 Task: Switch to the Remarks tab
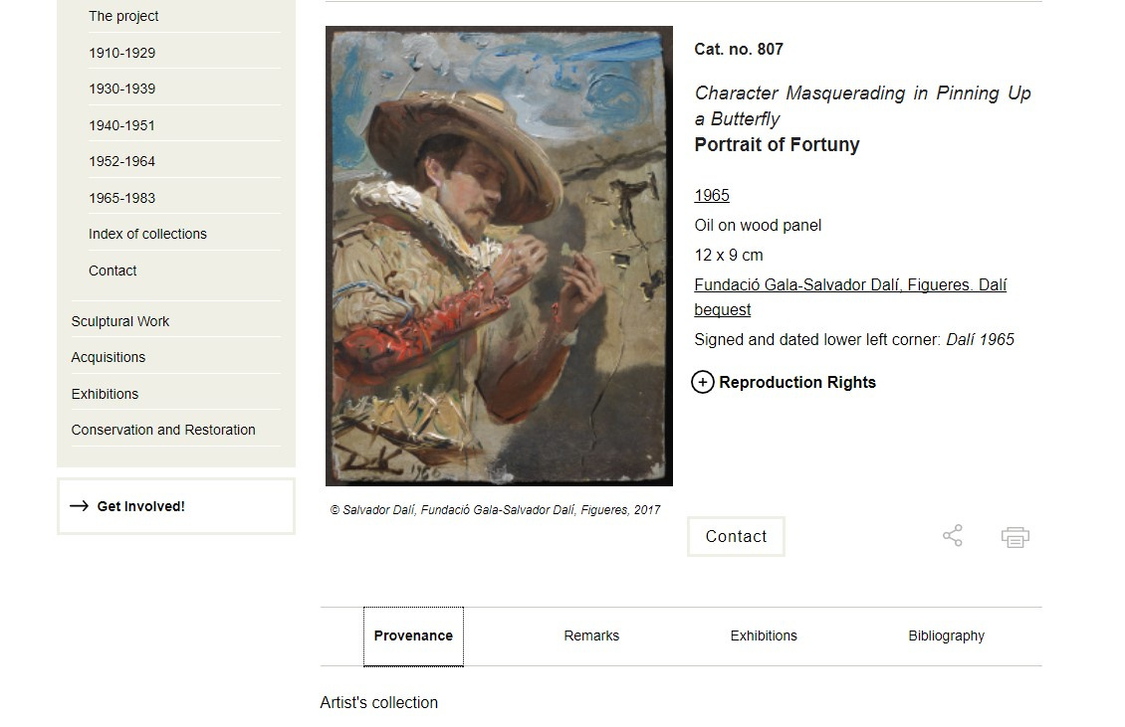[x=591, y=636]
